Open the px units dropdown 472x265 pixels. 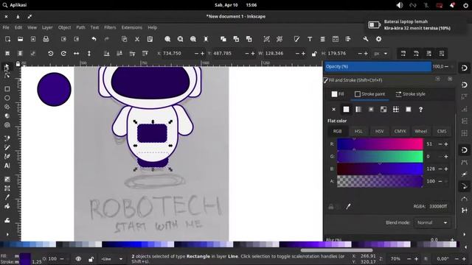pyautogui.click(x=381, y=54)
